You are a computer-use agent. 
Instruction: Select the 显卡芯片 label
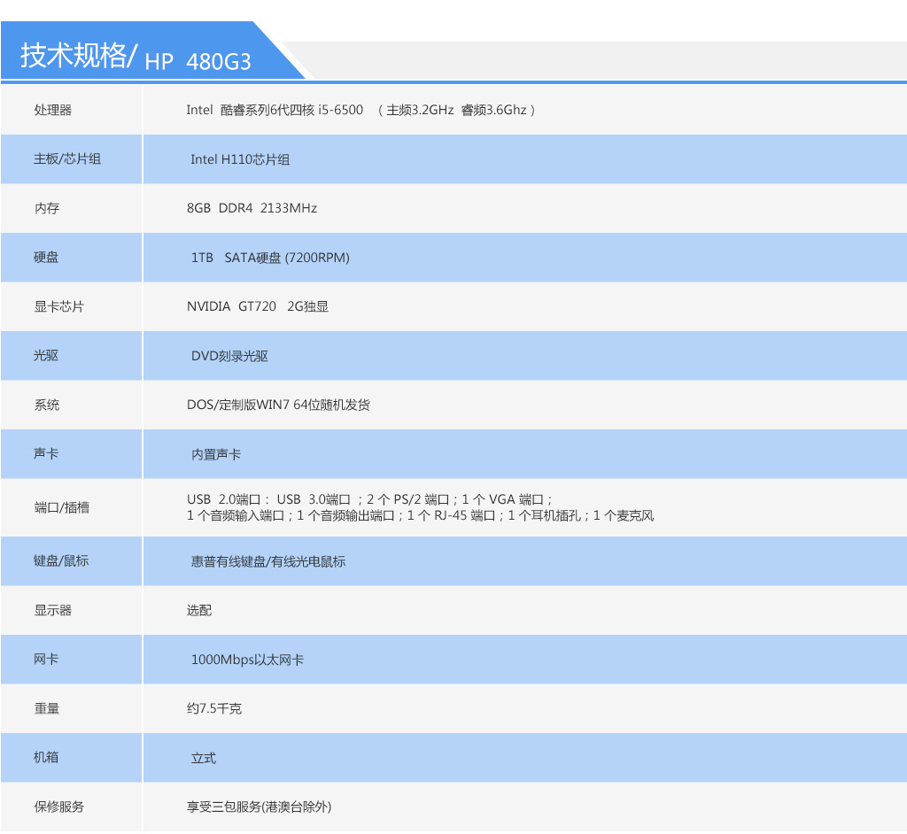pyautogui.click(x=59, y=306)
